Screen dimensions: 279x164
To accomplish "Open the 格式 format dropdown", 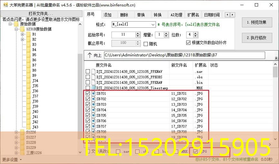I will pyautogui.click(x=153, y=24).
